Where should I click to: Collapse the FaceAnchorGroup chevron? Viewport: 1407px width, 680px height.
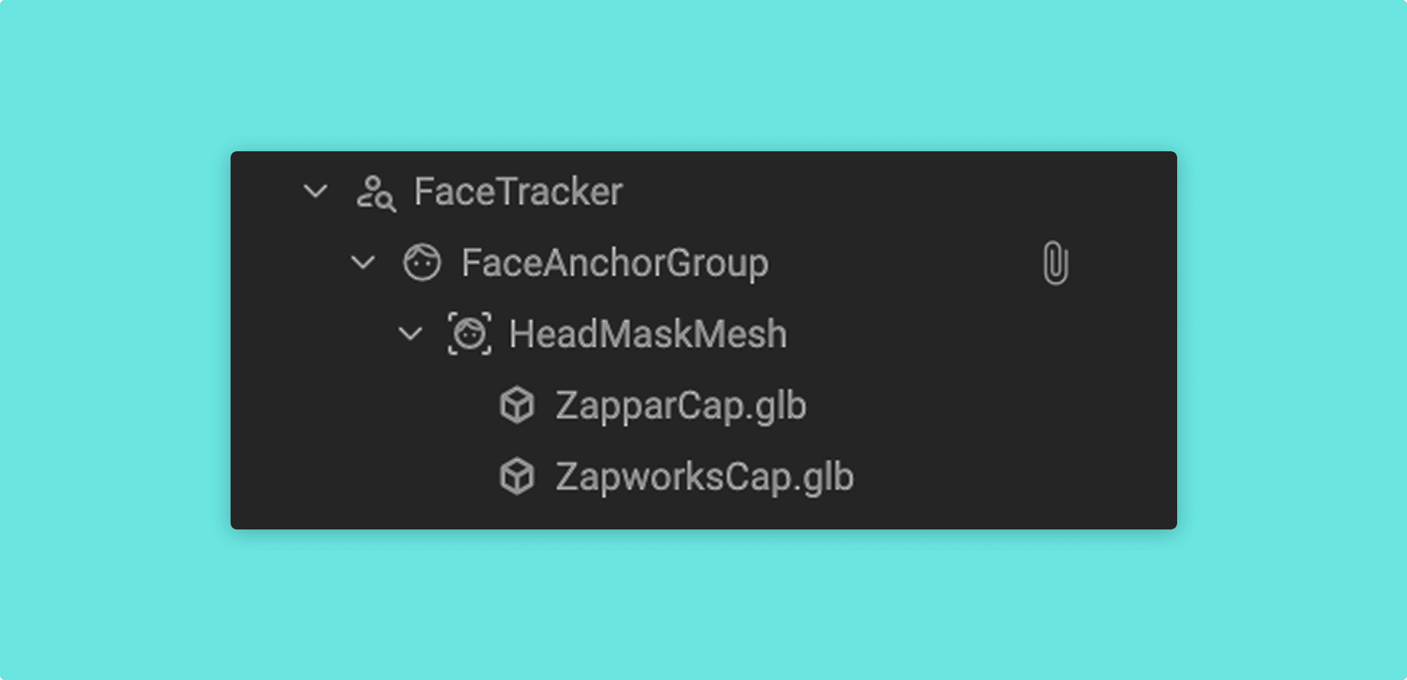tap(363, 262)
